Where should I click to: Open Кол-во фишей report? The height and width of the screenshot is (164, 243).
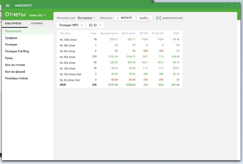coord(15,72)
